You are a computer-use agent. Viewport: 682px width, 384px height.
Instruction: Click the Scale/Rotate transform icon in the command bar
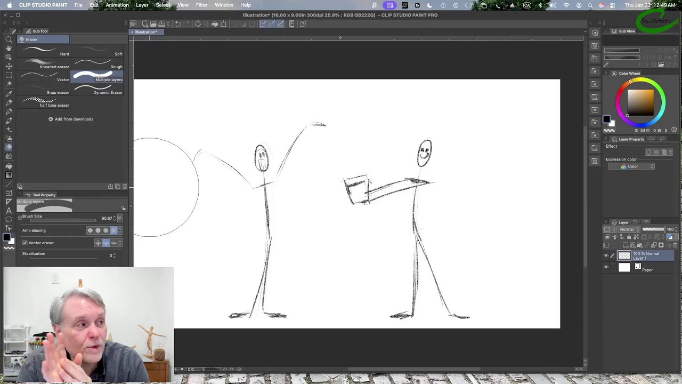224,23
